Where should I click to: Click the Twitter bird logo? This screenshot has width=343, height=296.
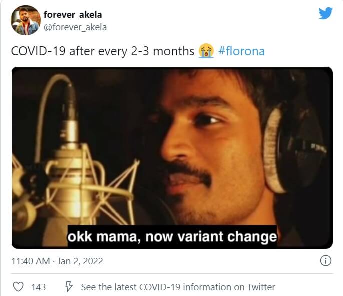tap(325, 13)
